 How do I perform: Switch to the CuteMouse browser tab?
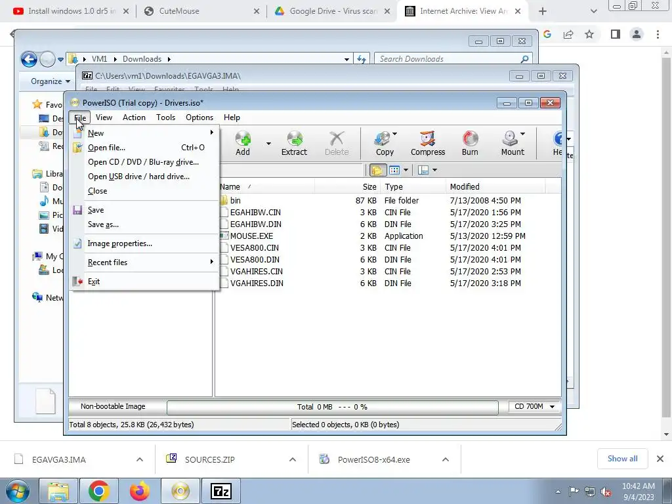pos(201,11)
